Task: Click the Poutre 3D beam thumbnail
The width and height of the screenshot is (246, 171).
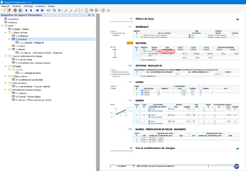Action: click(121, 112)
